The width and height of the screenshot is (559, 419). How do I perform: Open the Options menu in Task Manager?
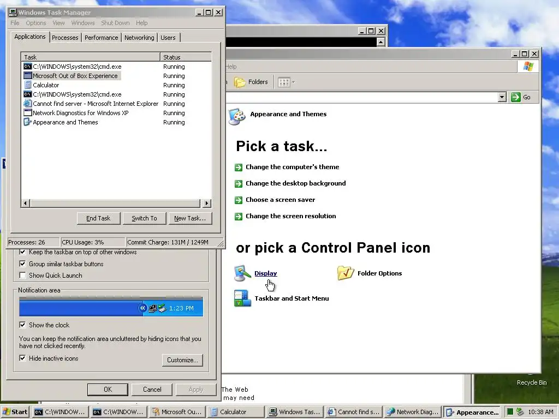tap(35, 23)
